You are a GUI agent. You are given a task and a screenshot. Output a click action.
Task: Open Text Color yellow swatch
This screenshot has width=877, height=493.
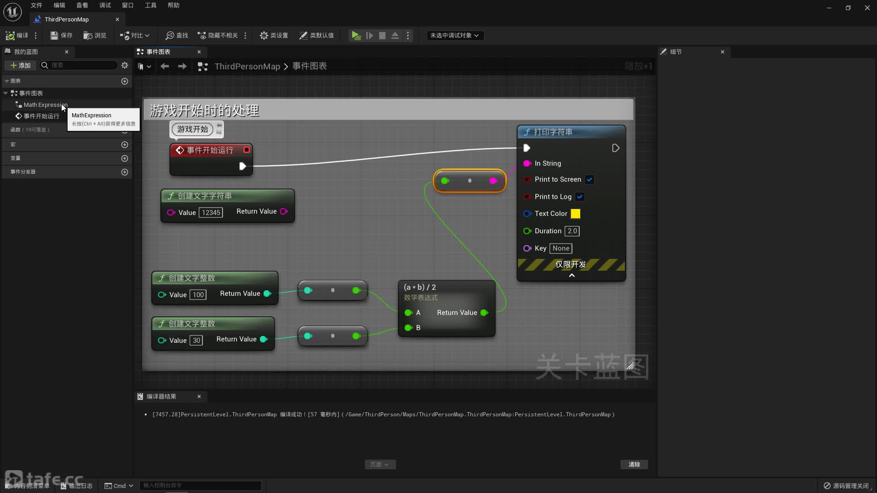click(x=576, y=214)
